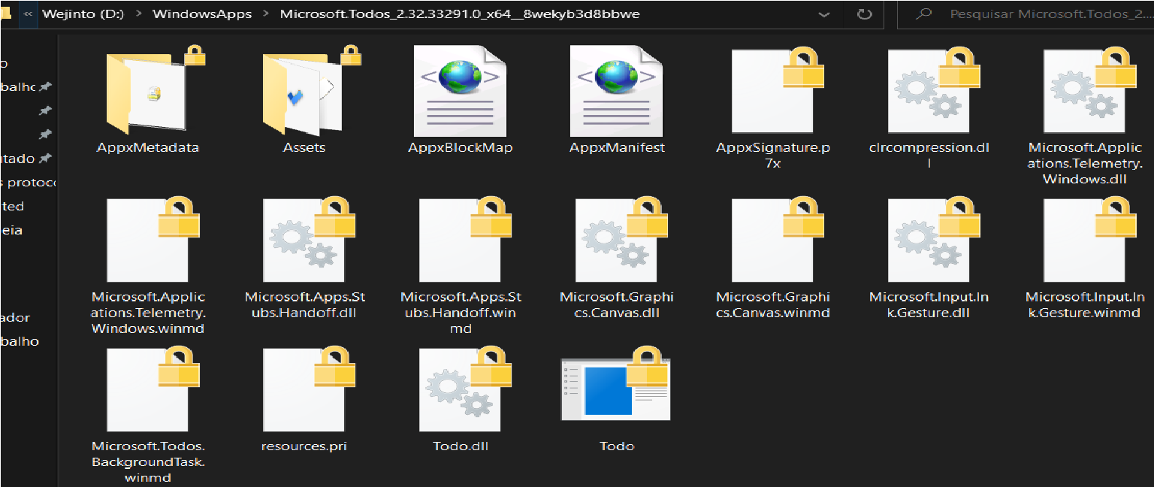Screen dimensions: 1154x487
Task: Navigate to WindowsApps breadcrumb
Action: coord(202,14)
